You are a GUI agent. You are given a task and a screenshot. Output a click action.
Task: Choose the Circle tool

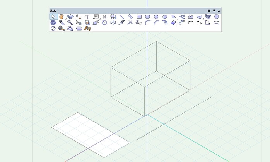[x=156, y=17]
